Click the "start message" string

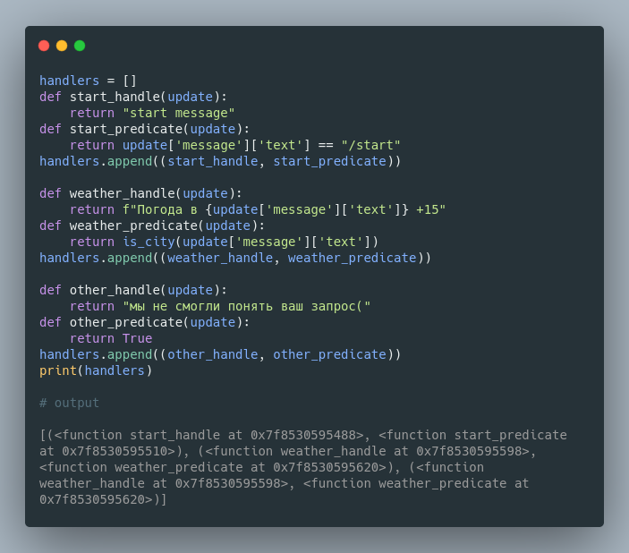point(179,113)
